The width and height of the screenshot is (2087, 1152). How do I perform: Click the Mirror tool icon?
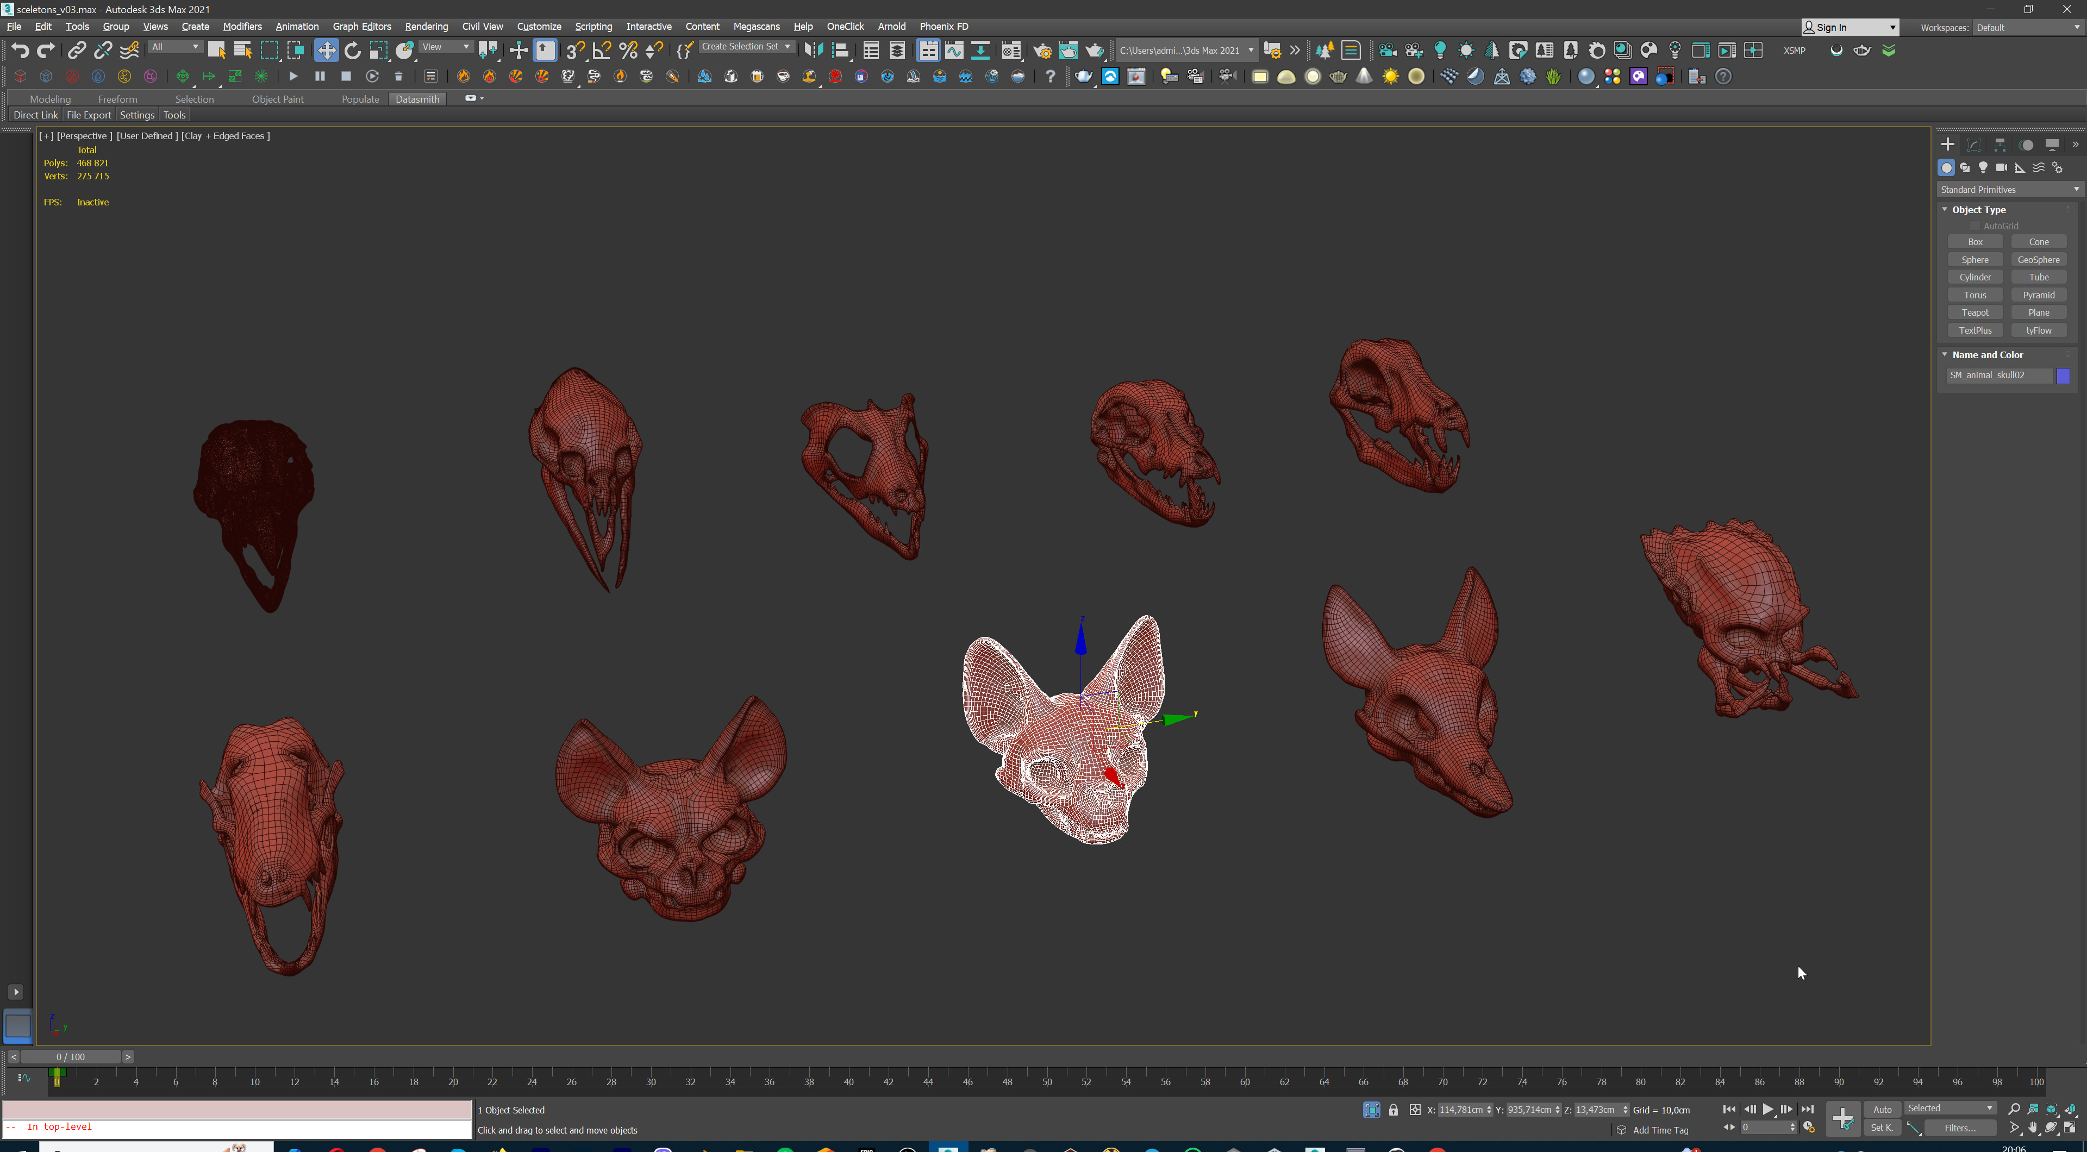(814, 50)
